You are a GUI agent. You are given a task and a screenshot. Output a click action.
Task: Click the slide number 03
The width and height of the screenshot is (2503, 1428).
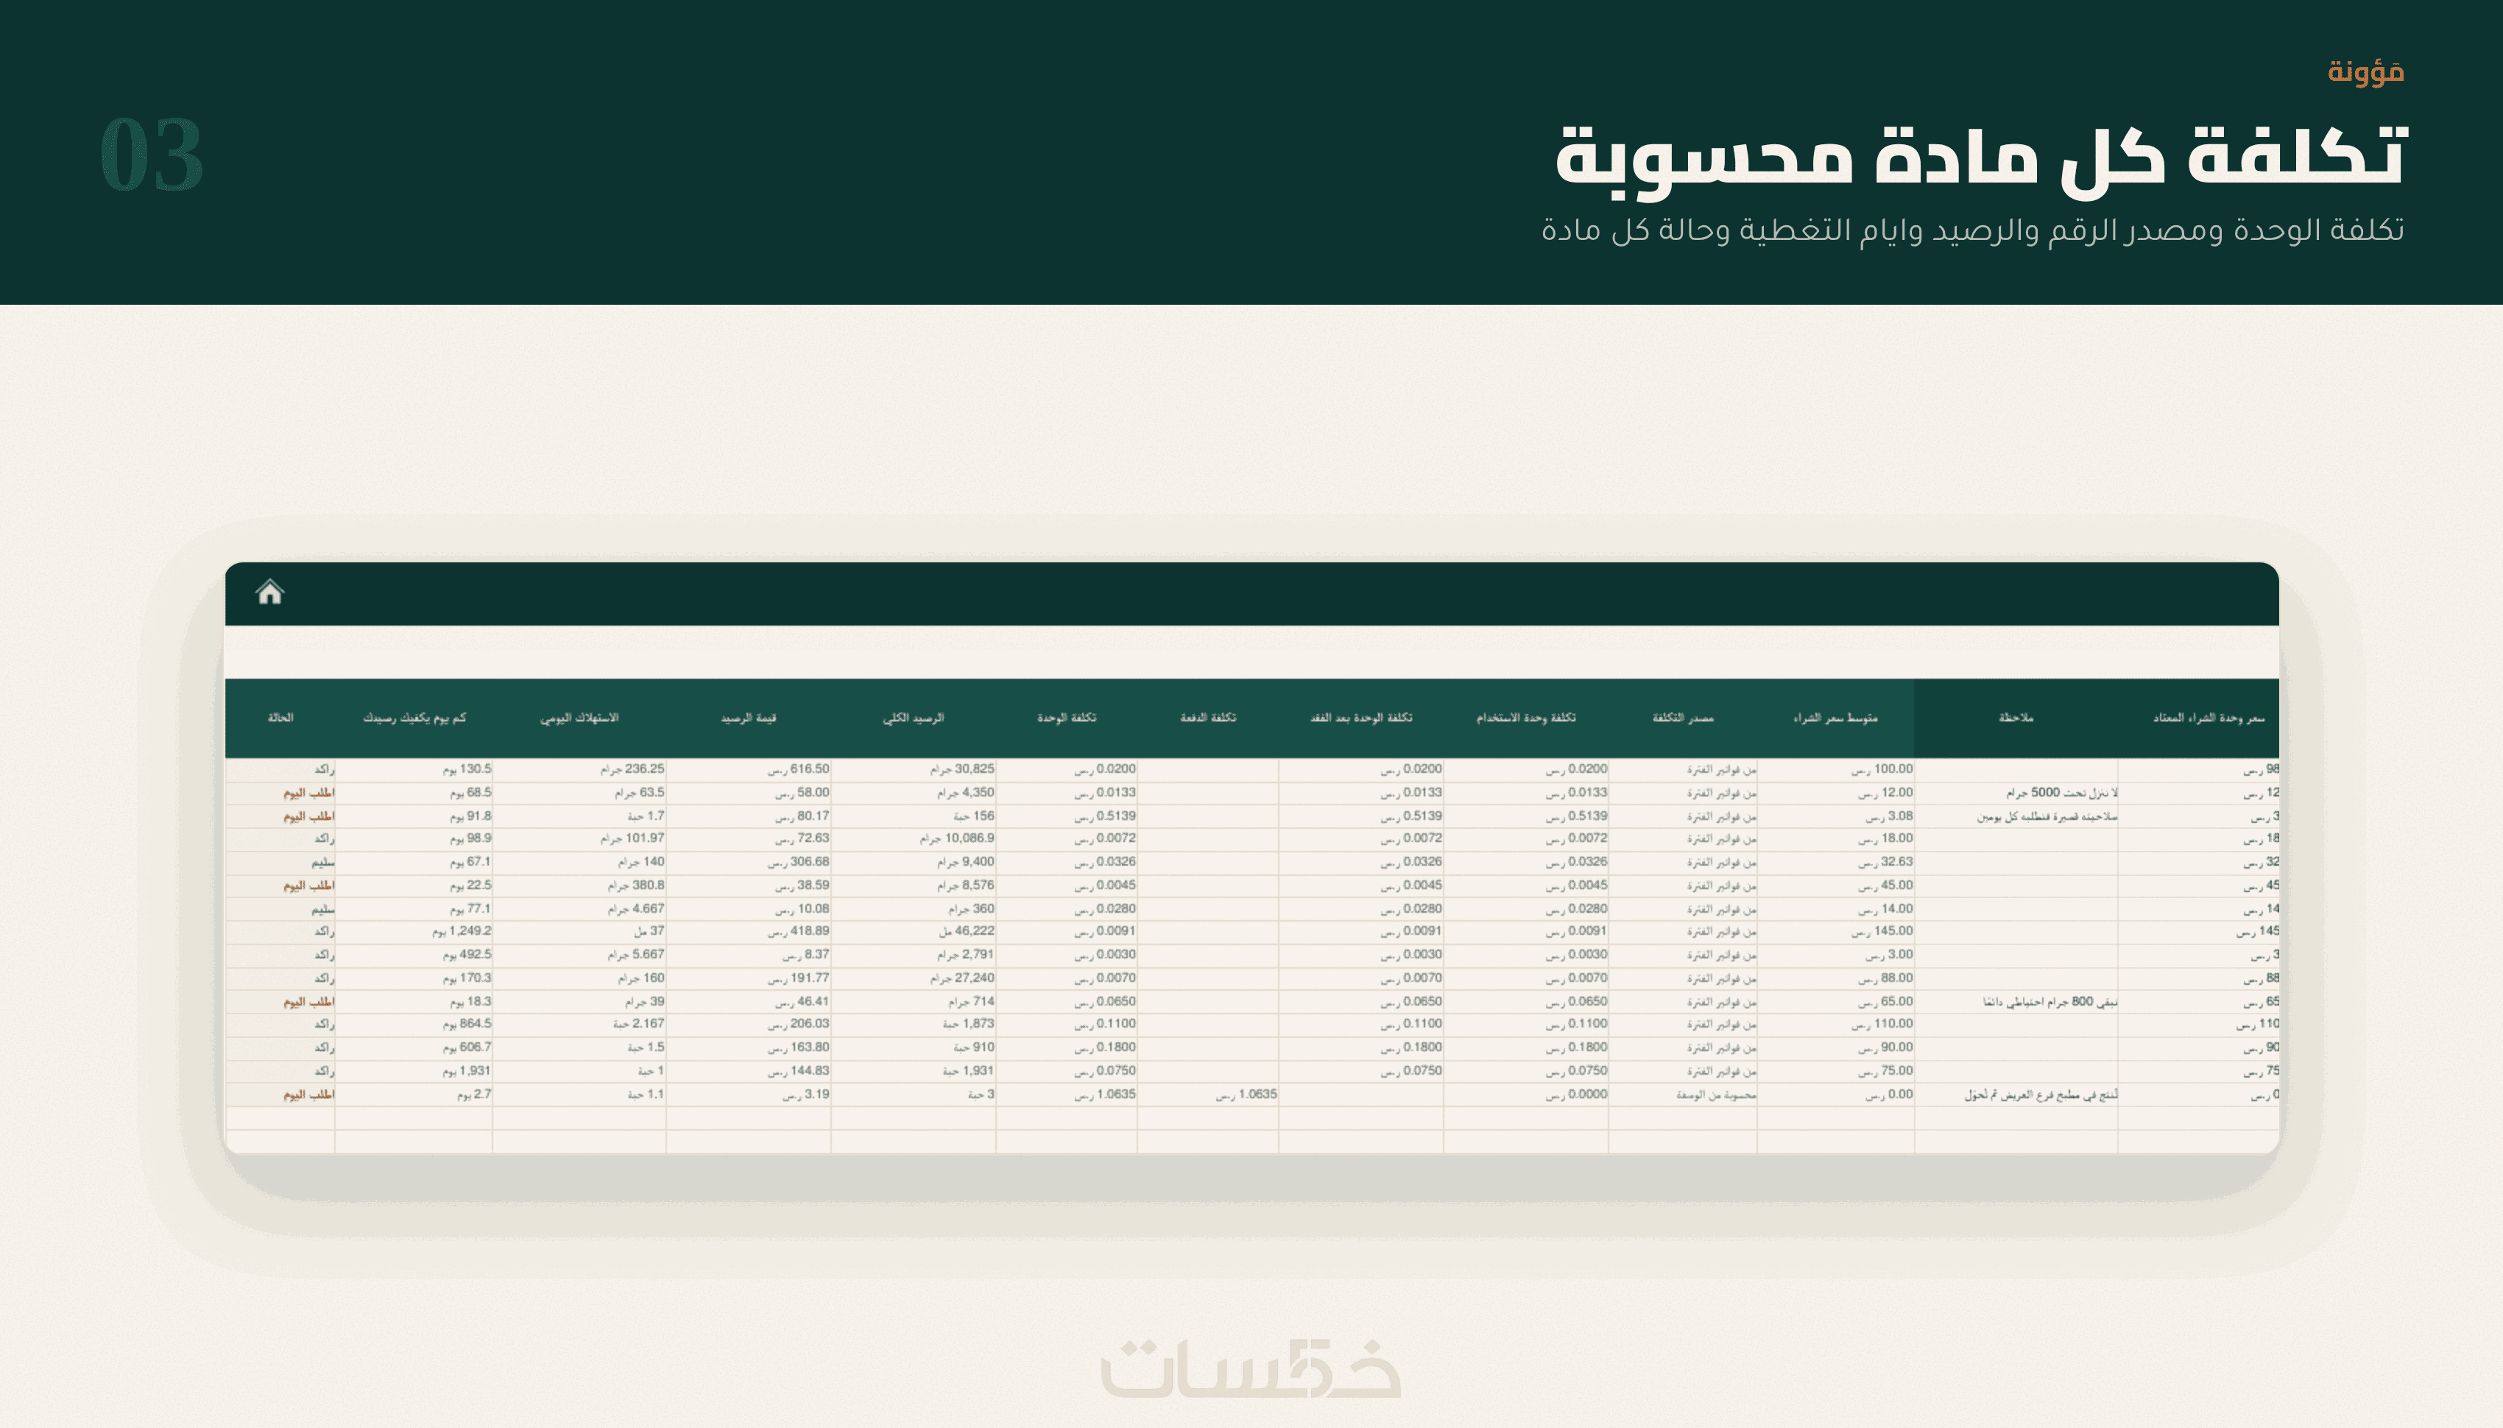152,155
